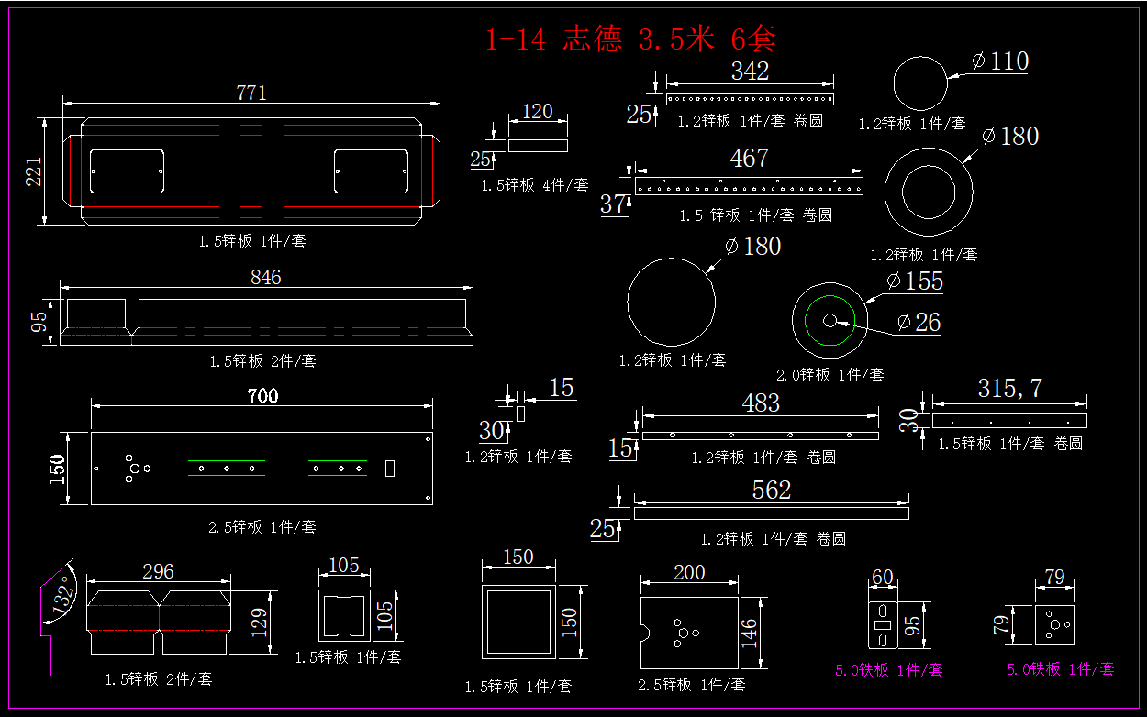Screen dimensions: 1147x717
Task: Click the 562 dimension label
Action: 771,491
